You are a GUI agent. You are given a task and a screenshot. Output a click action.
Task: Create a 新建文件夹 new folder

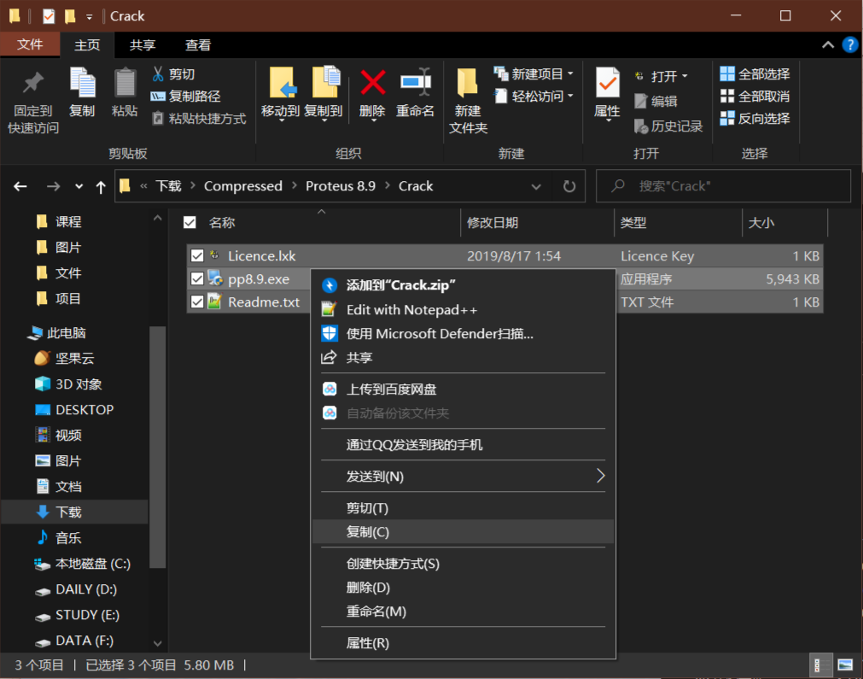(x=468, y=102)
